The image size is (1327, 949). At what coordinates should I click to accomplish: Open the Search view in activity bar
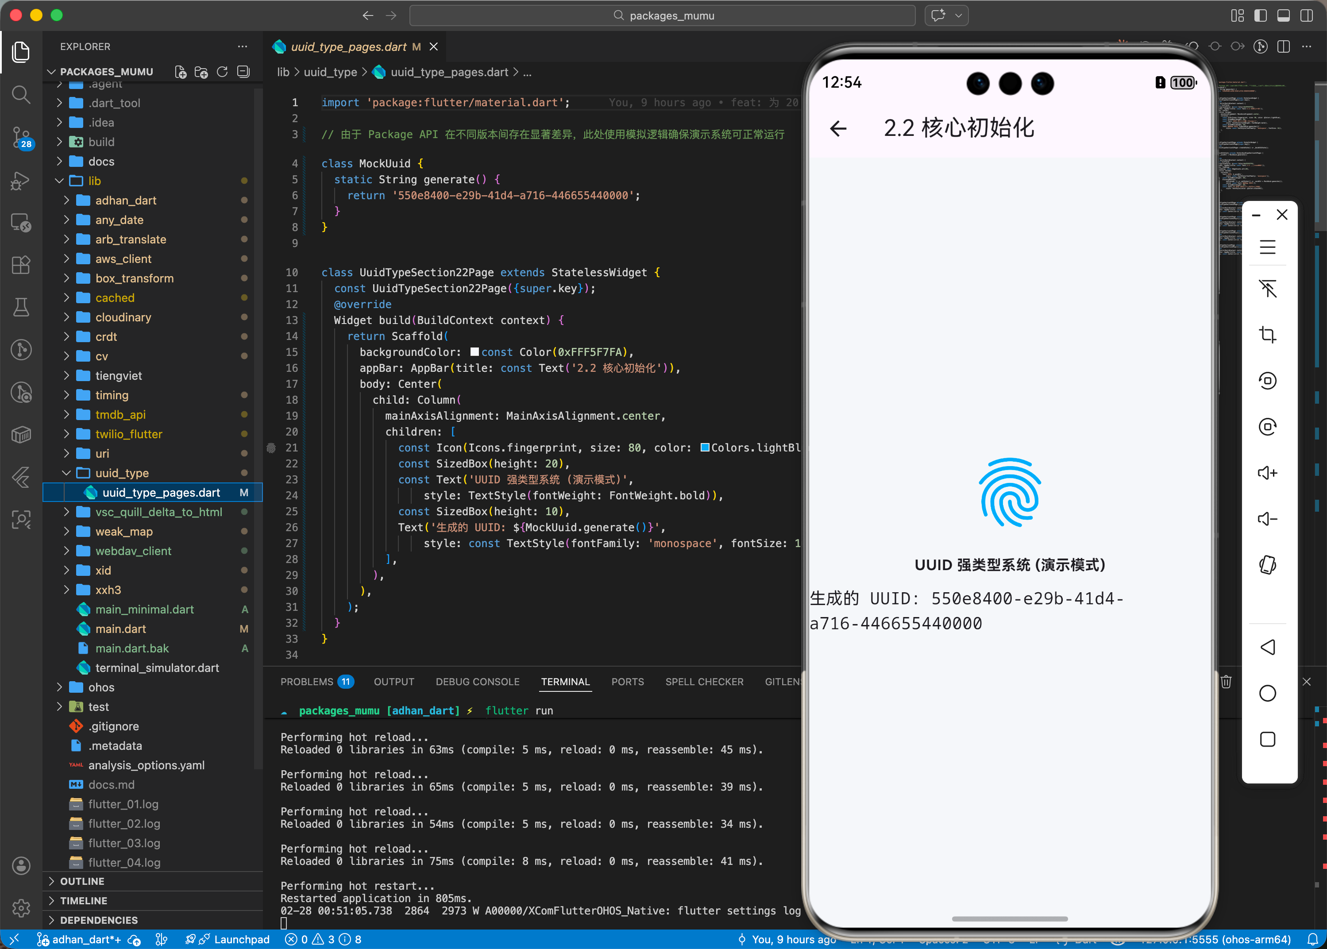point(21,95)
